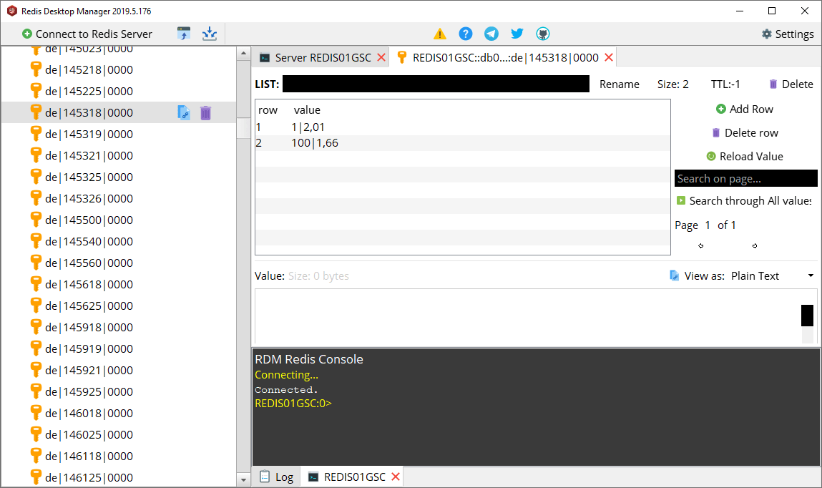822x488 pixels.
Task: Click the Size: 2 label
Action: coord(673,84)
